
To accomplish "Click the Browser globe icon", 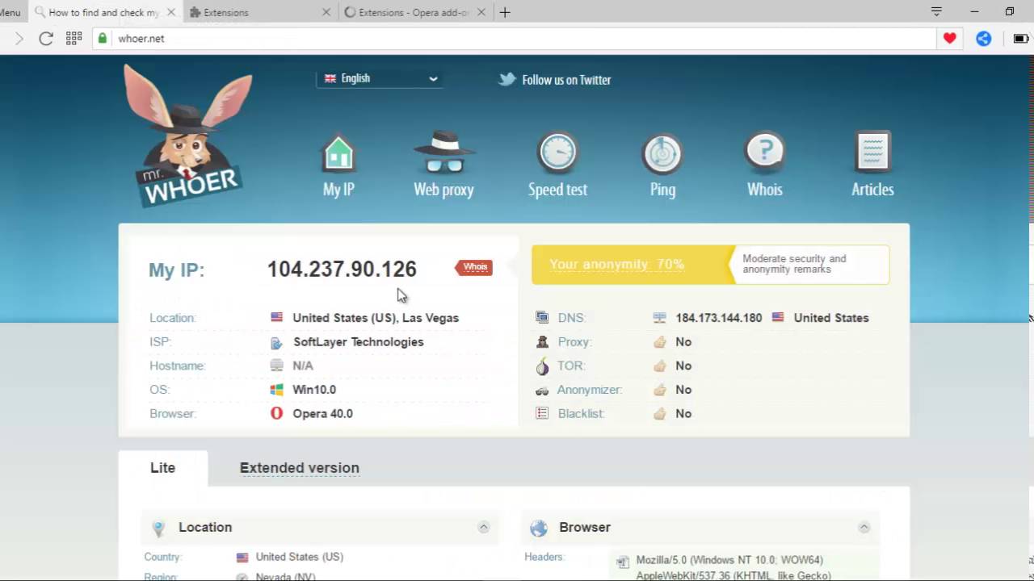I will point(539,528).
